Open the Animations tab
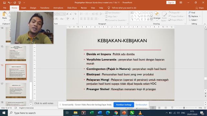 tap(58, 8)
